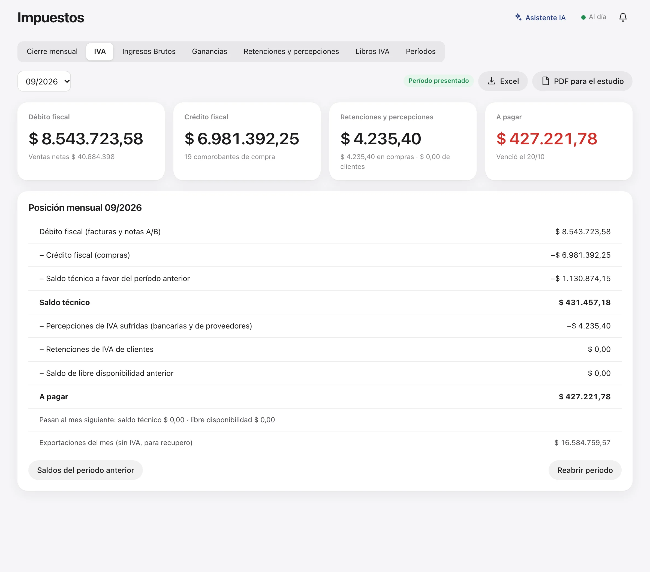The height and width of the screenshot is (572, 650).
Task: Click the red A pagar amount $ 427.221,78
Action: point(547,139)
